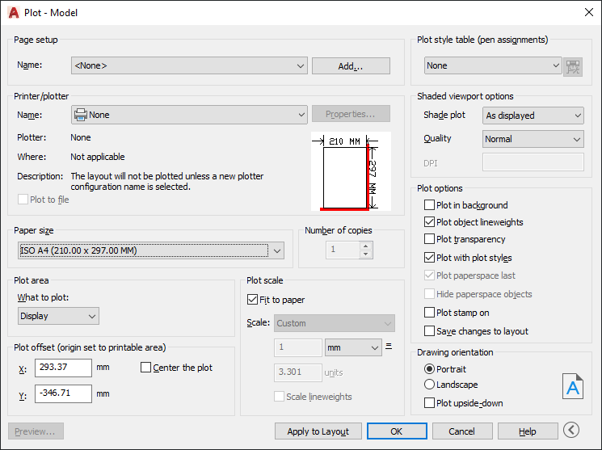
Task: Click Apply to Layout button
Action: pyautogui.click(x=318, y=431)
